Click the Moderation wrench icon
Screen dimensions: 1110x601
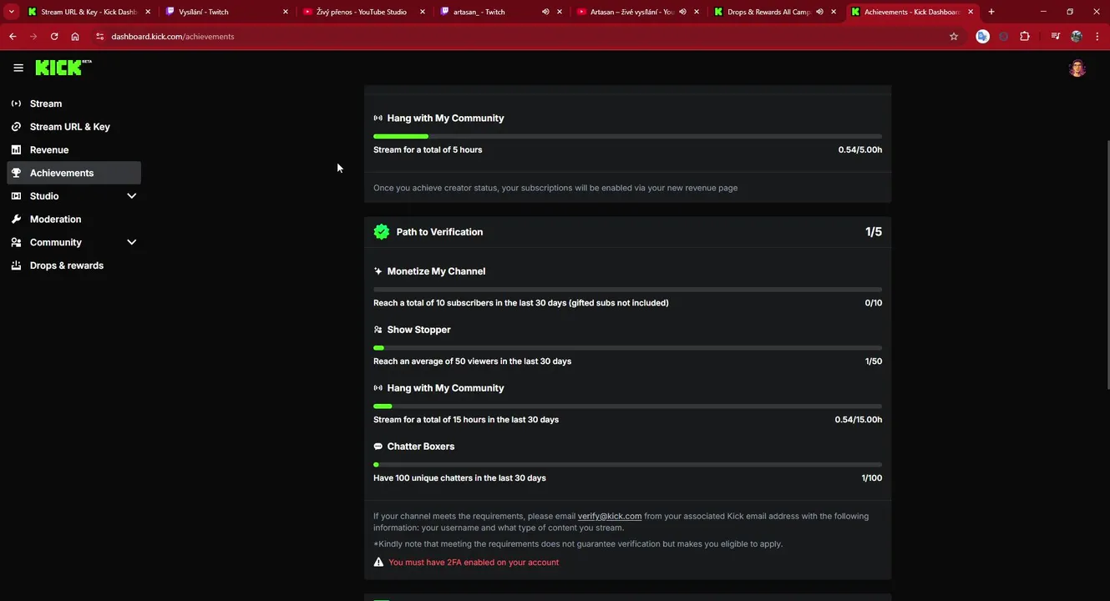(x=16, y=219)
